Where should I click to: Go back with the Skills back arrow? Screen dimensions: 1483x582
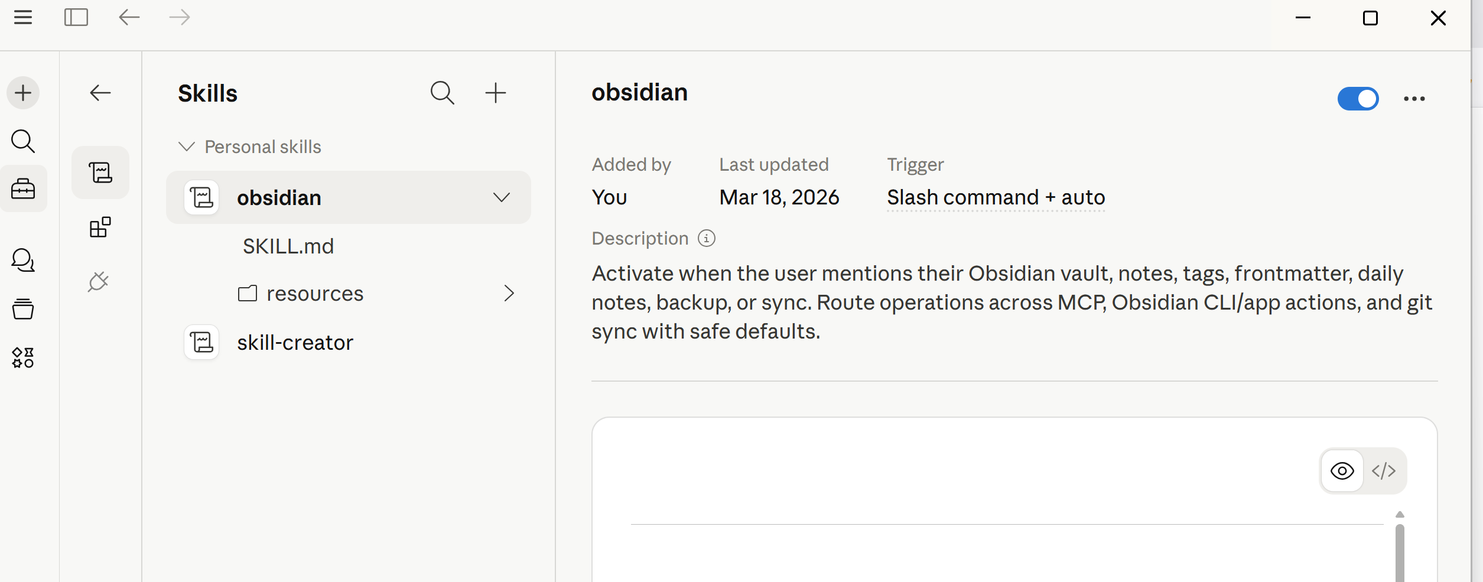100,93
